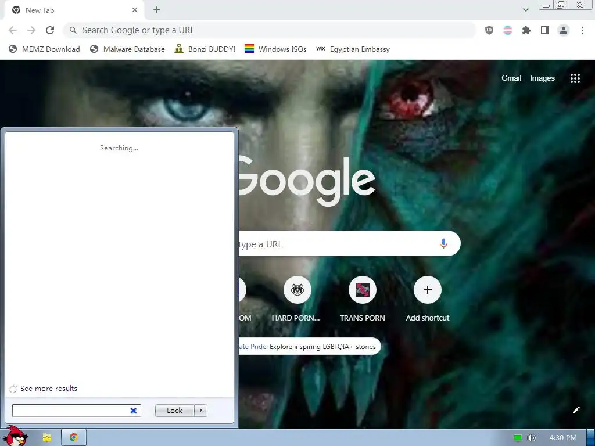Reload the current page
Image resolution: width=595 pixels, height=446 pixels.
click(x=50, y=30)
